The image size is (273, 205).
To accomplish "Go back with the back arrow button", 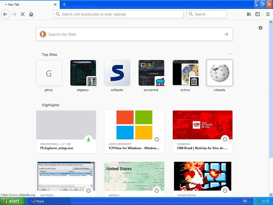I will [x=5, y=14].
